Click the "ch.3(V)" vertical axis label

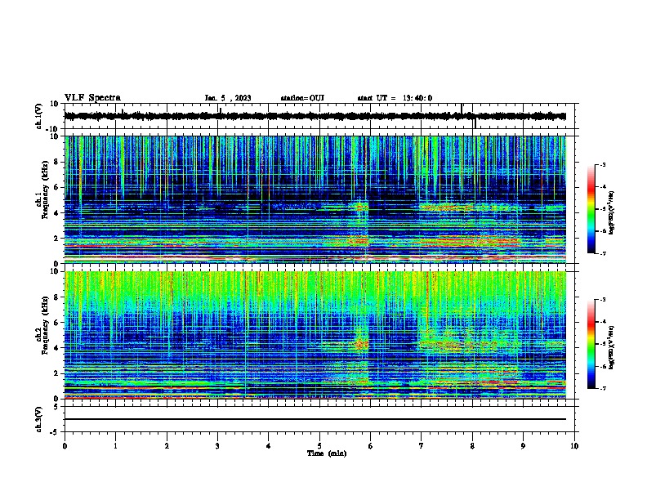(x=39, y=419)
